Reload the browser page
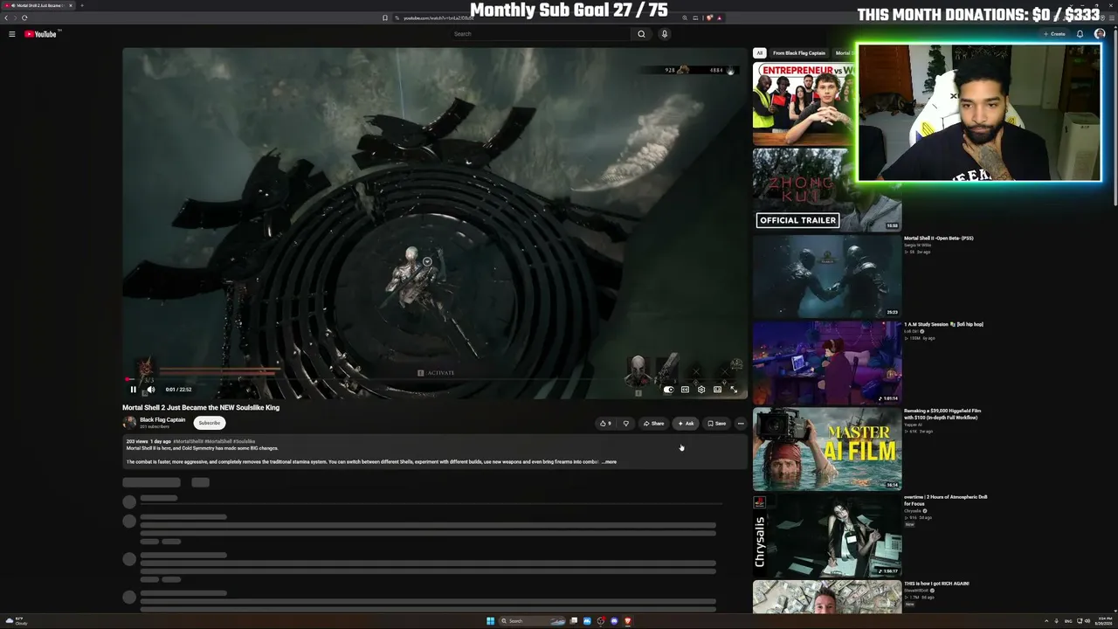Image resolution: width=1118 pixels, height=629 pixels. point(24,17)
